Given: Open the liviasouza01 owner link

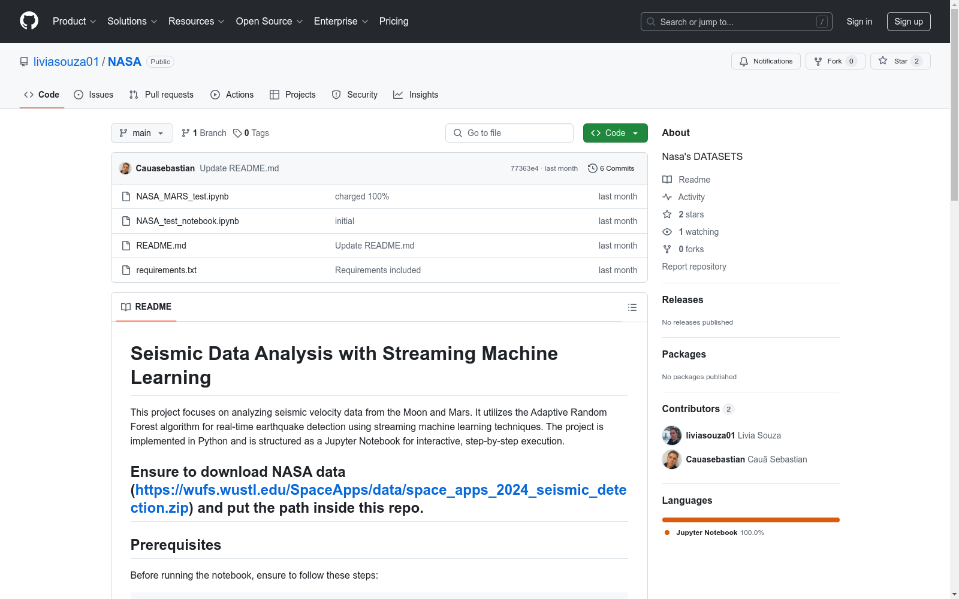Looking at the screenshot, I should (x=66, y=62).
